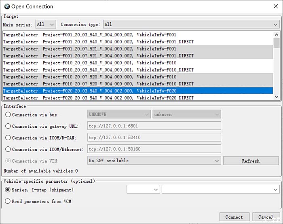Enable Connection via ICOM/Ethernet option
This screenshot has width=283, height=224.
(8, 149)
